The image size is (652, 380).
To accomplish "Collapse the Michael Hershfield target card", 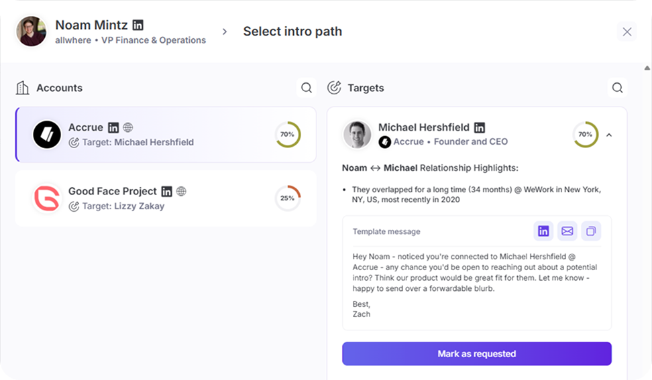I will point(609,135).
